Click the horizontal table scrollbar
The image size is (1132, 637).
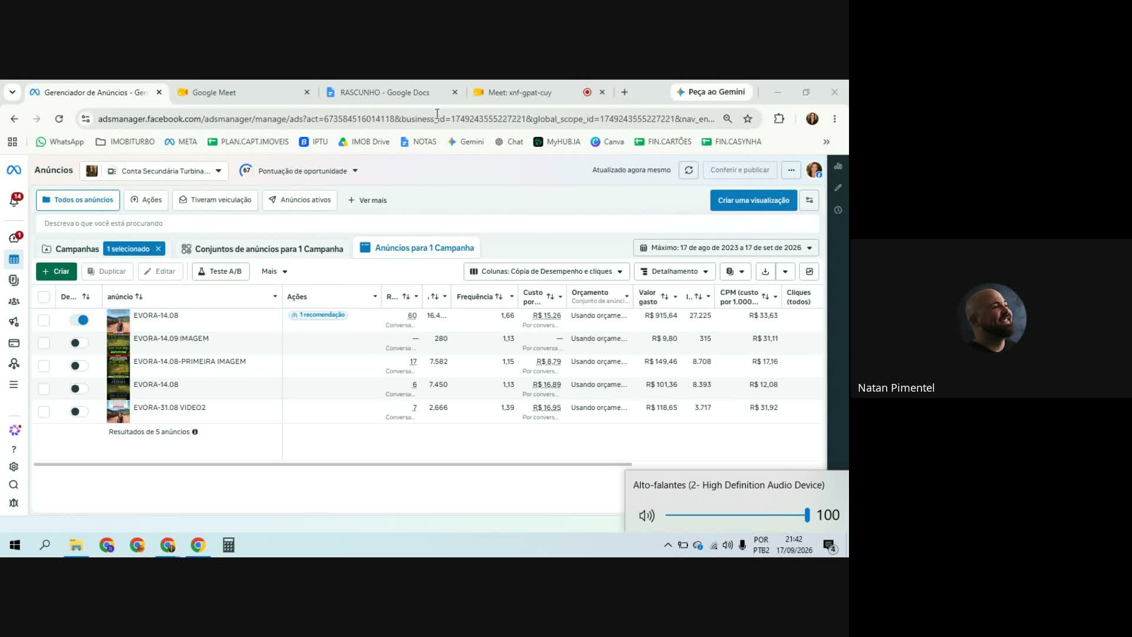click(x=333, y=465)
